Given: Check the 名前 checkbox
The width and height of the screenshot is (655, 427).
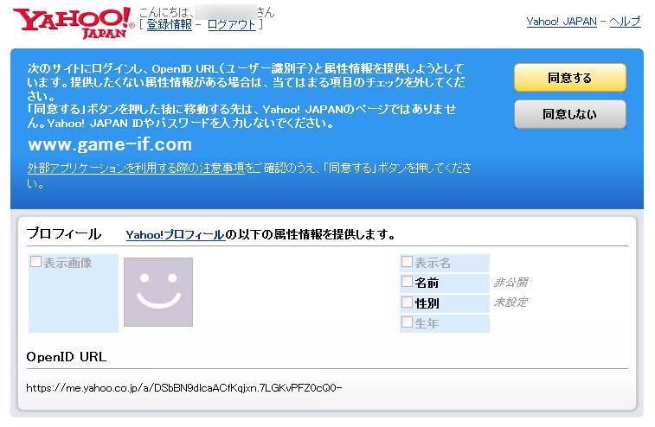Looking at the screenshot, I should [407, 281].
